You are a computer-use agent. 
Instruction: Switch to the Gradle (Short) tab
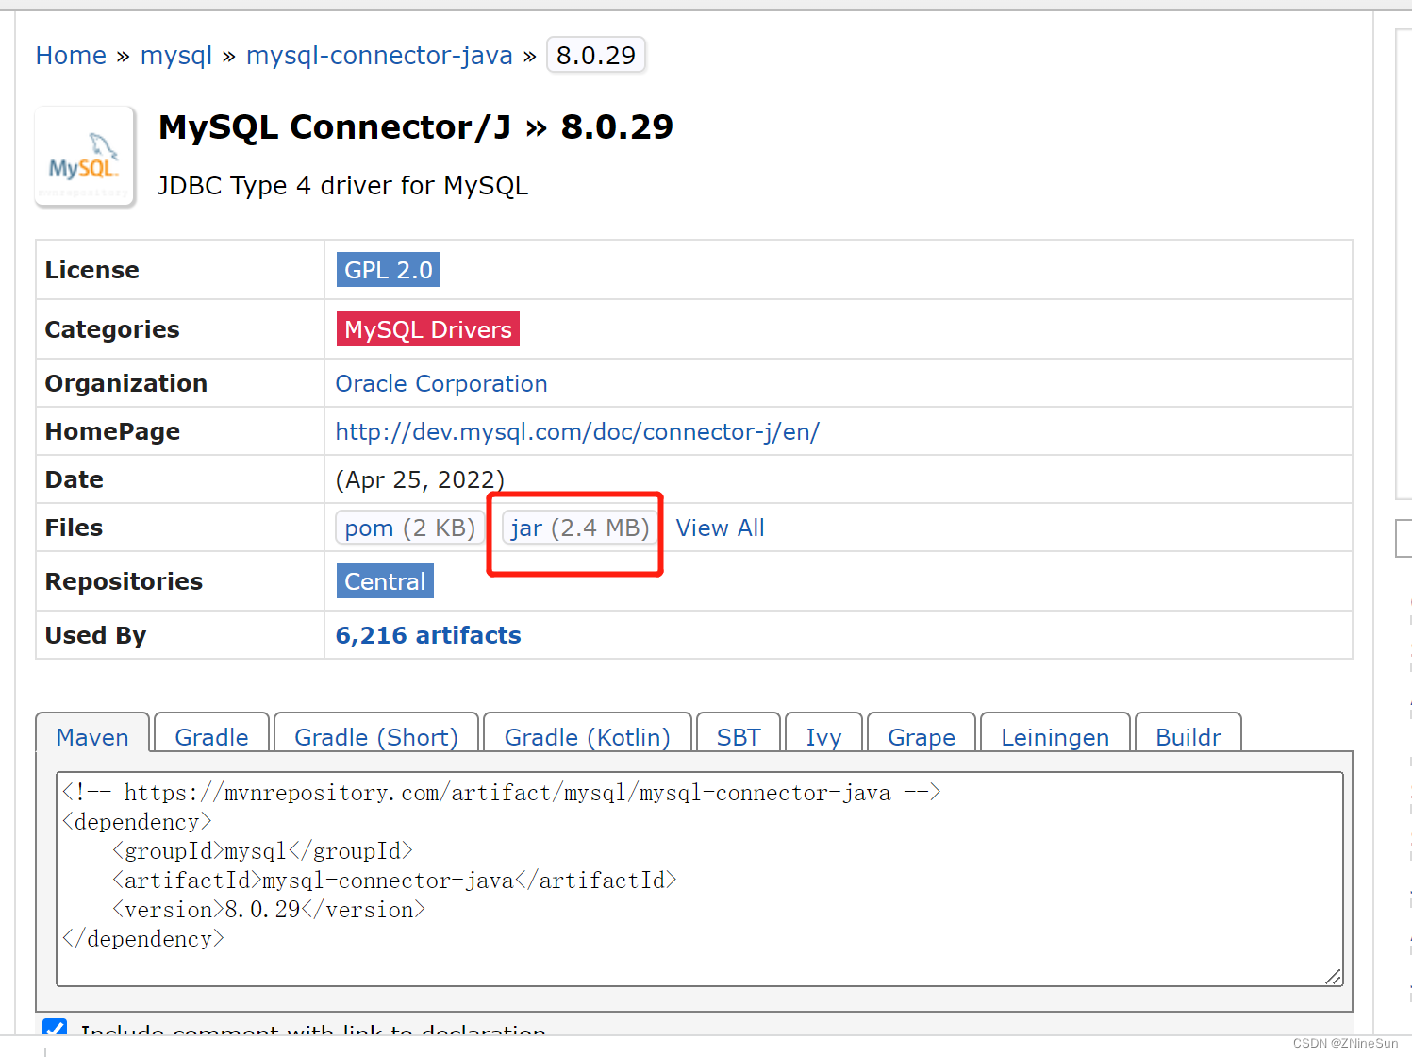[376, 733]
